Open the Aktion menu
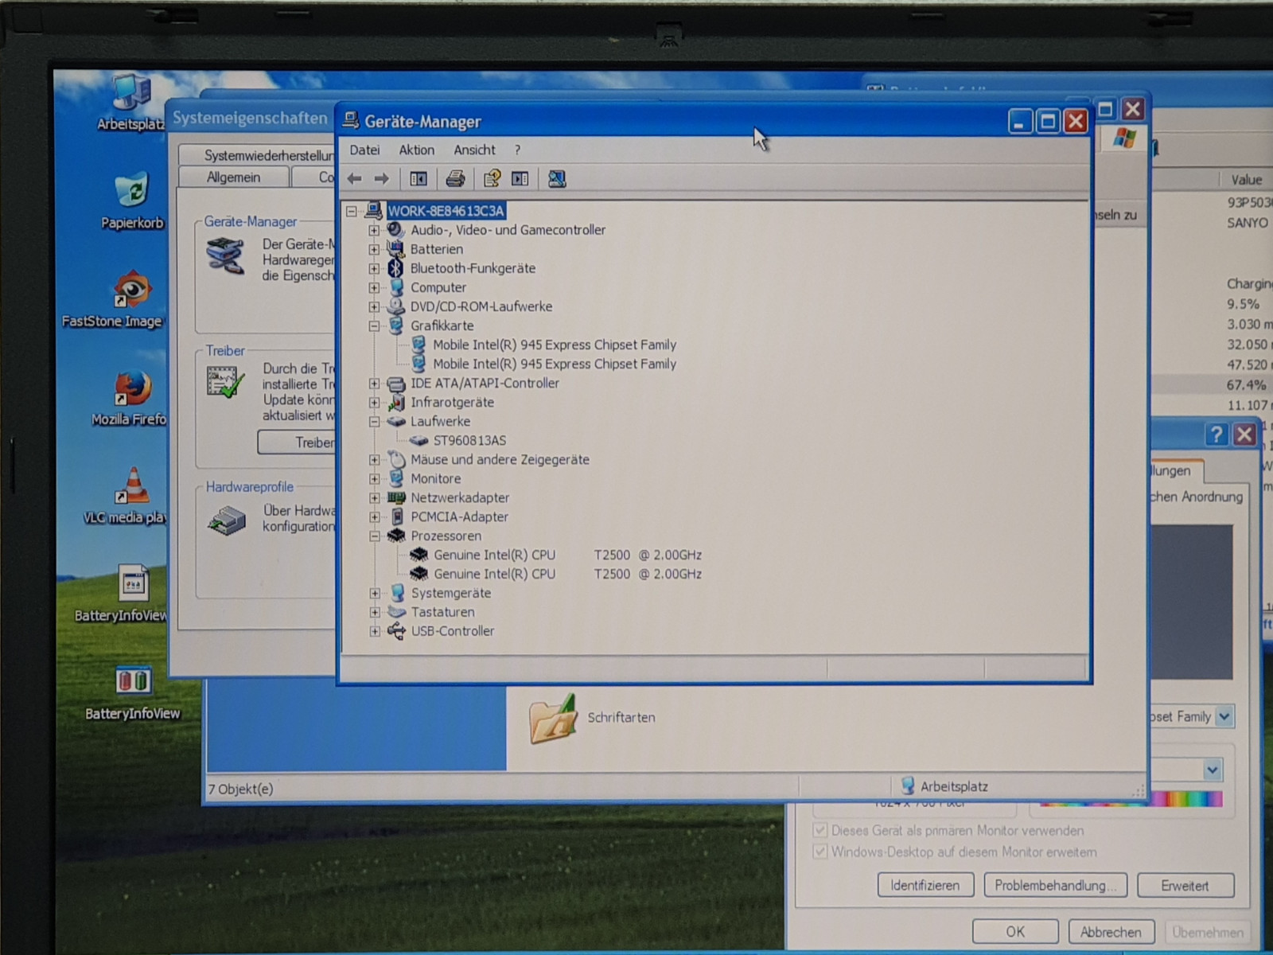1273x955 pixels. coord(416,150)
